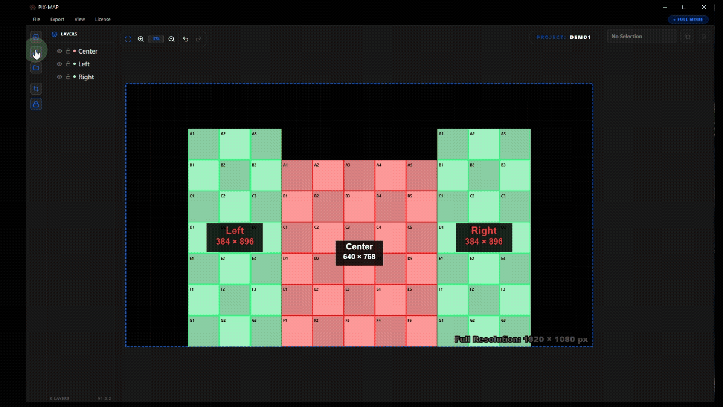
Task: Open the View menu
Action: pyautogui.click(x=79, y=19)
